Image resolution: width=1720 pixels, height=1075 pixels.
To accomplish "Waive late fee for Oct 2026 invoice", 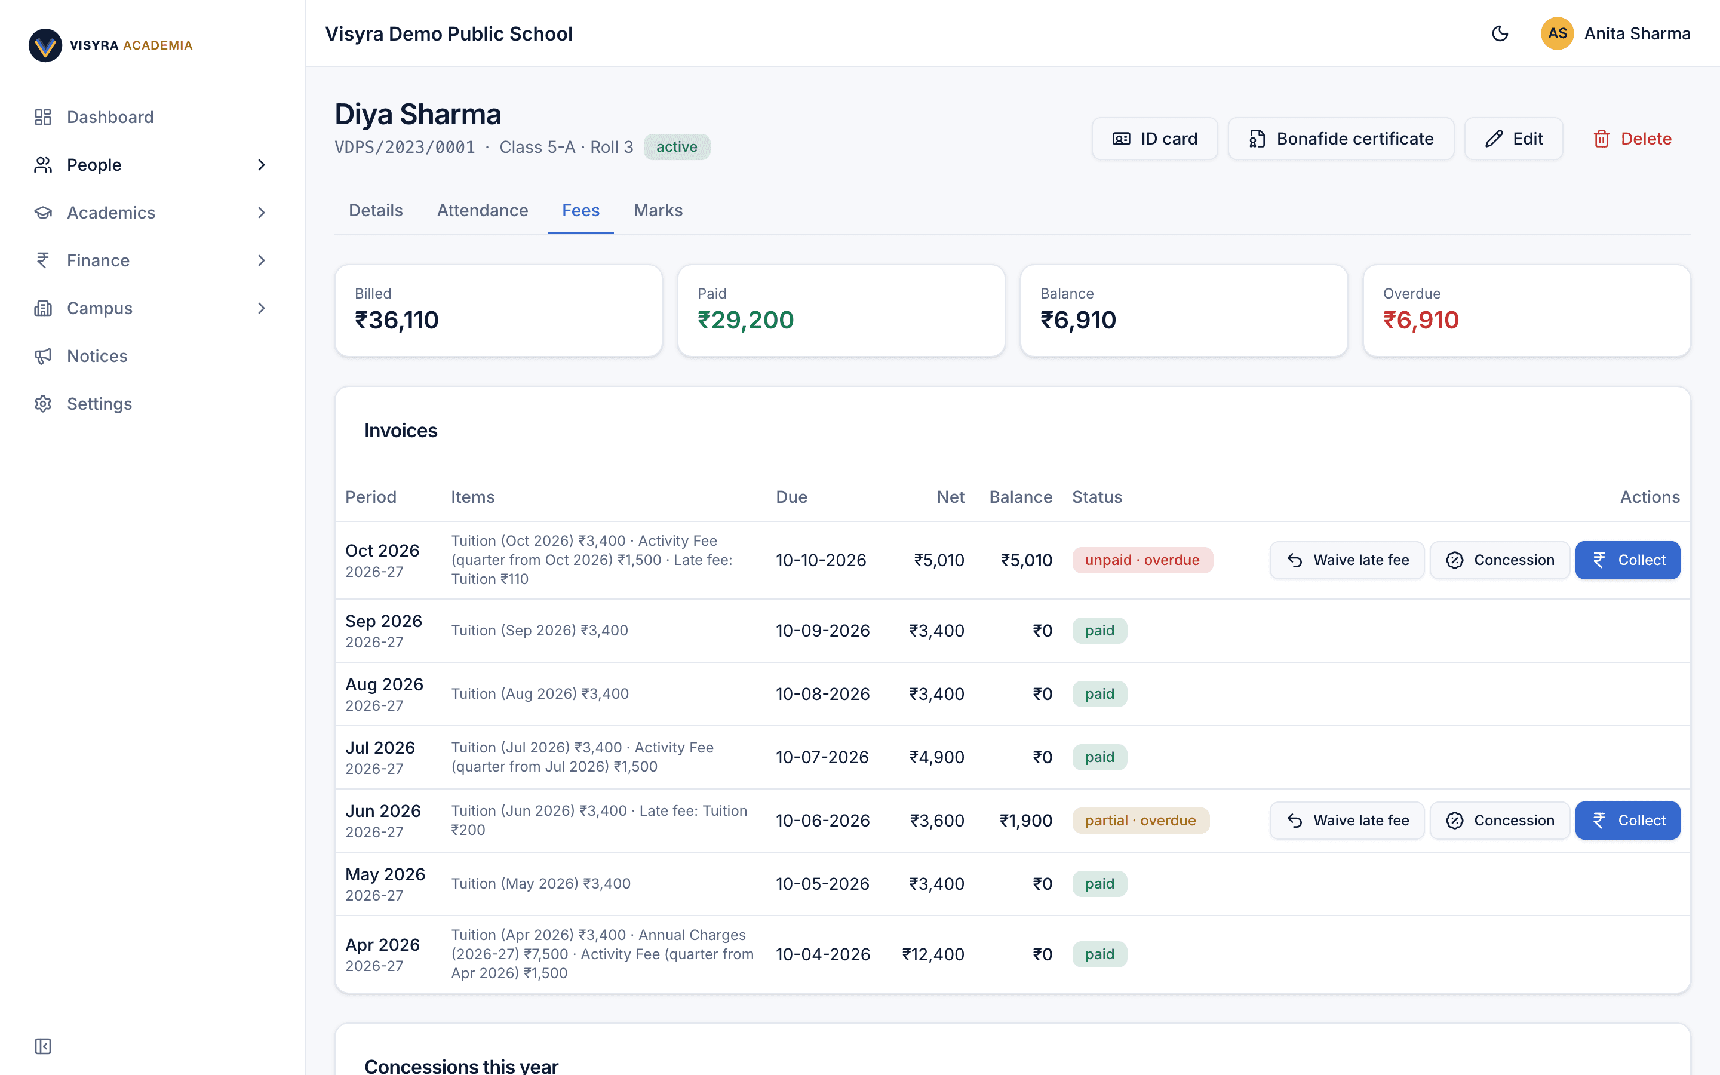I will click(1347, 560).
